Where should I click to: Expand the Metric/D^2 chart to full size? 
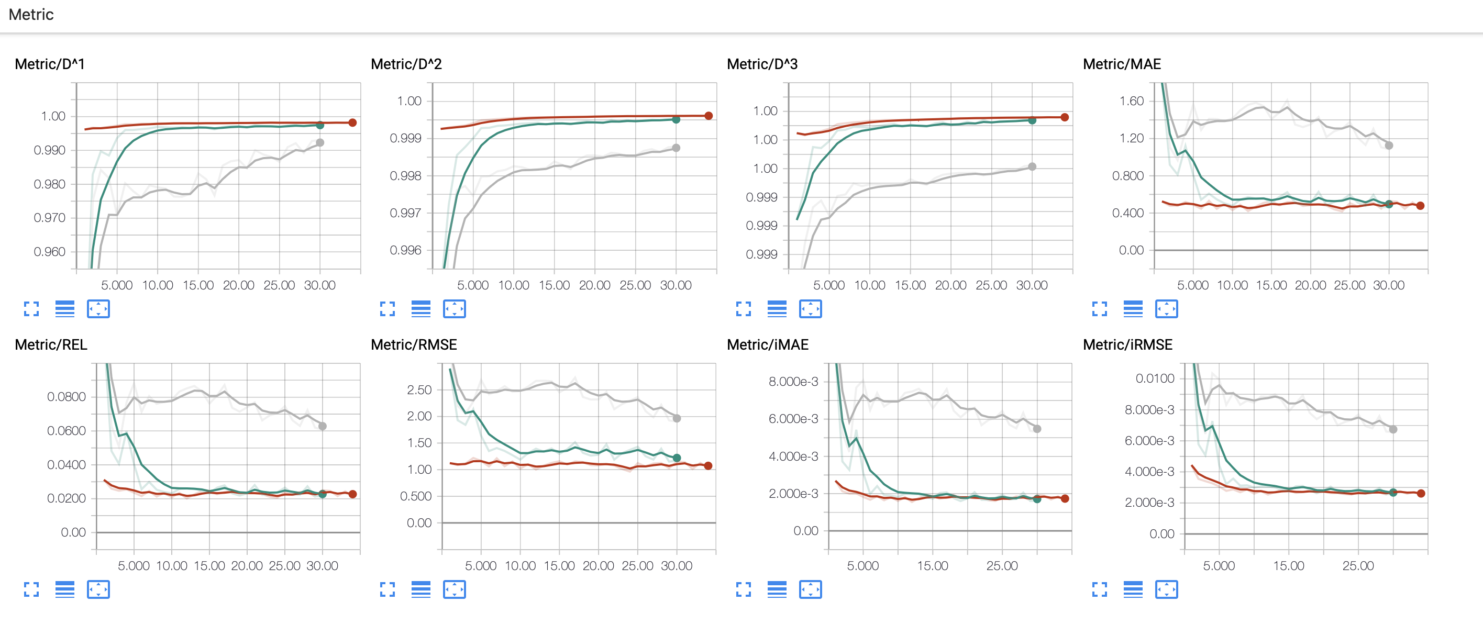tap(388, 309)
